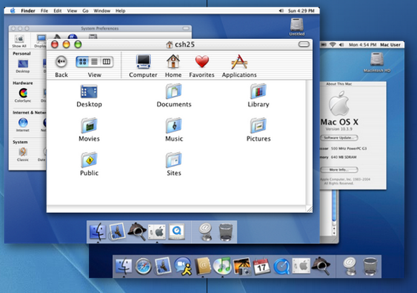Image resolution: width=417 pixels, height=293 pixels.
Task: Open the Mac User menu
Action: [x=390, y=45]
